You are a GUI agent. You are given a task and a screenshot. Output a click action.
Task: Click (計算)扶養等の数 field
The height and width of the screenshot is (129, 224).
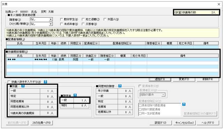pos(196,13)
